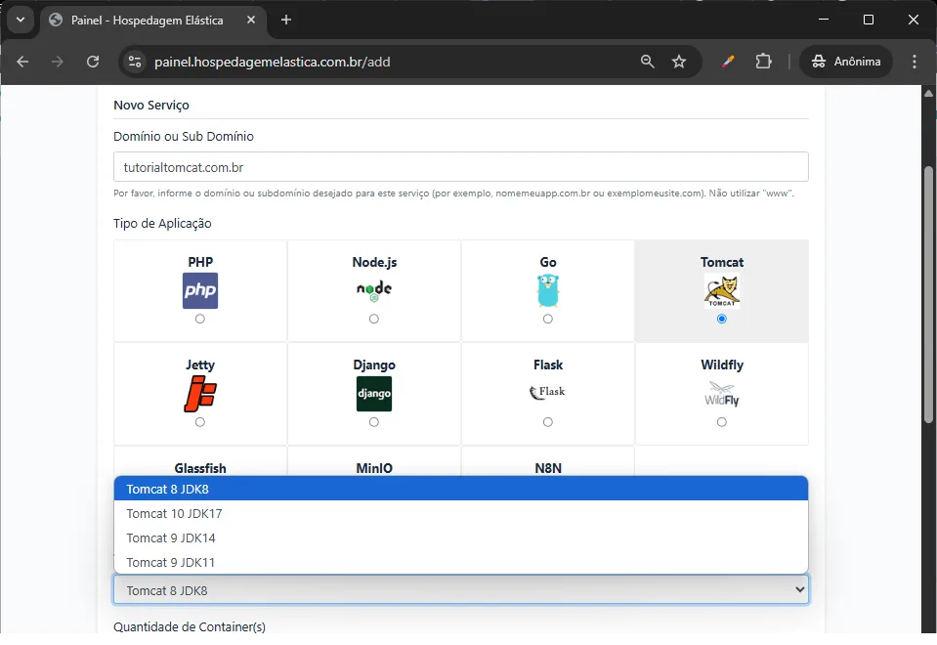This screenshot has height=645, width=937.
Task: Click the Django logo icon
Action: pyautogui.click(x=374, y=394)
